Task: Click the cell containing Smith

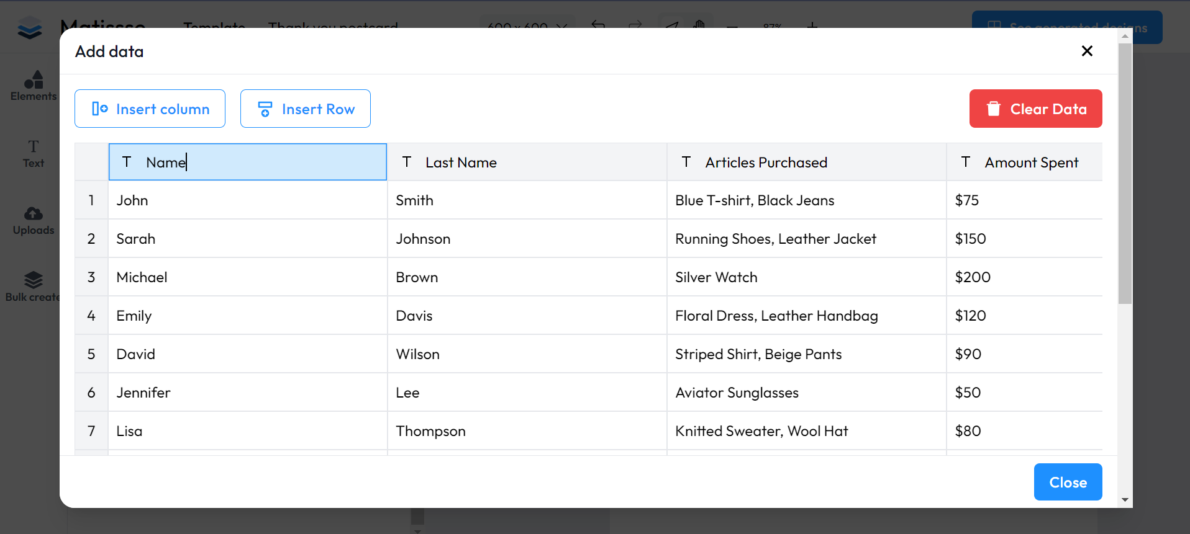Action: (527, 200)
